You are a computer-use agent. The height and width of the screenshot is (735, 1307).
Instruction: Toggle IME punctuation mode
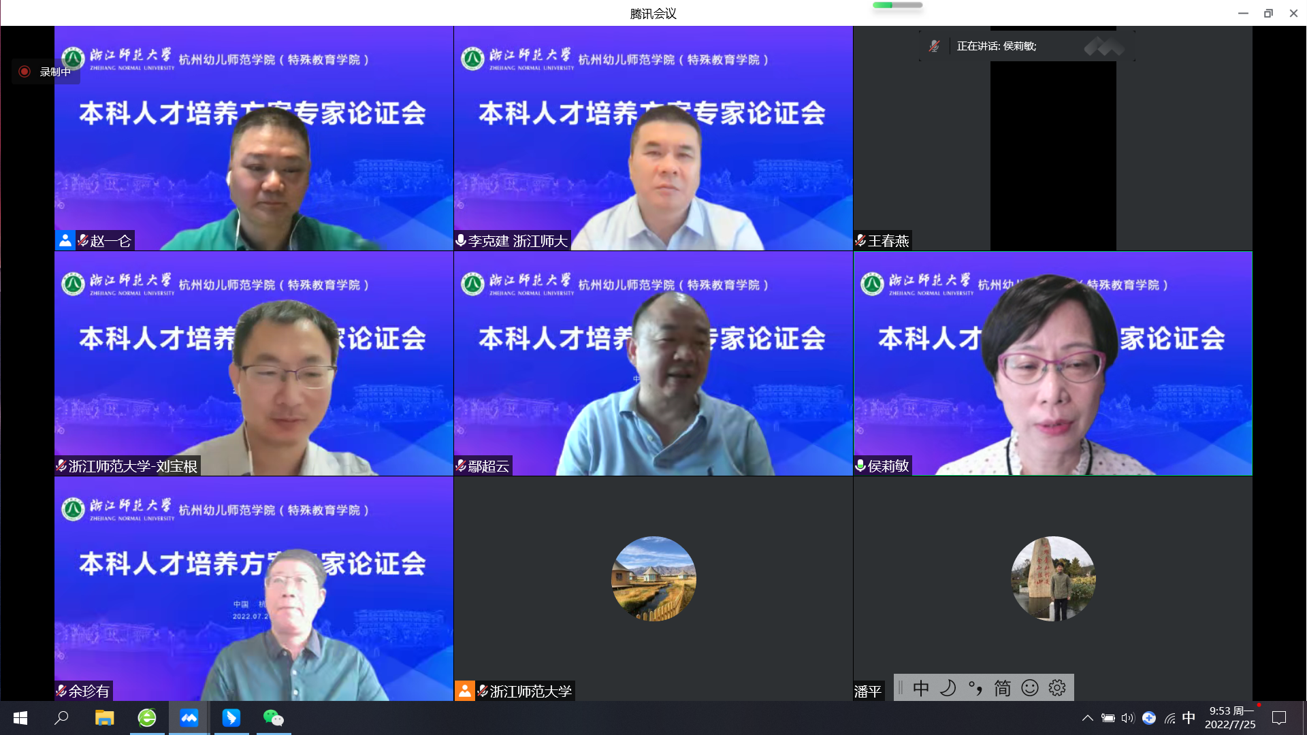[x=975, y=688]
